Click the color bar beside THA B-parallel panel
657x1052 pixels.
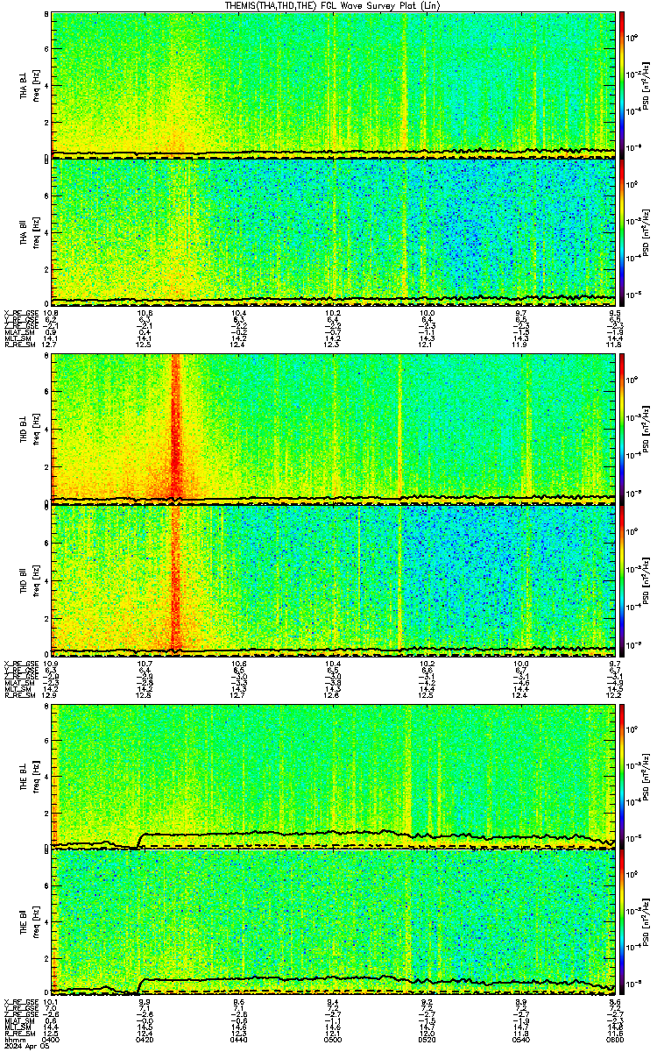623,231
